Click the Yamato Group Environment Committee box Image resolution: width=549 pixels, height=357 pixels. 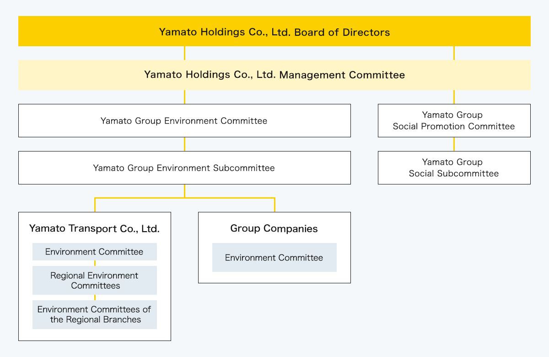[184, 121]
